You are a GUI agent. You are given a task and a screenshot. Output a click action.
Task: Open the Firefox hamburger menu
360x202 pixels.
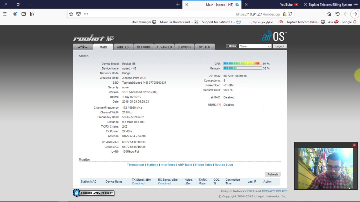tap(5, 14)
